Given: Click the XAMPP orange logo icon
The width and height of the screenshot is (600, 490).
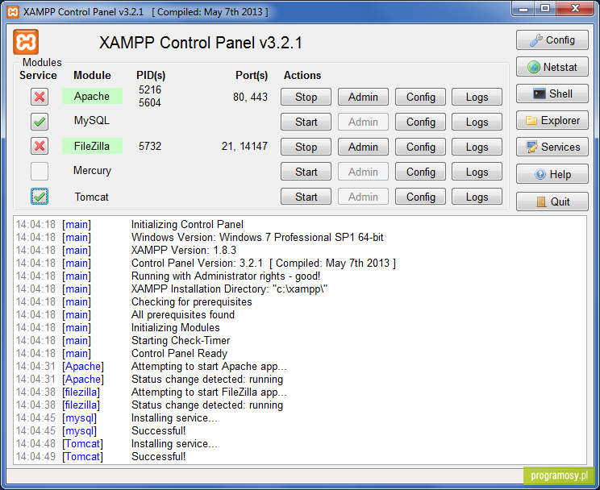Looking at the screenshot, I should pos(26,42).
